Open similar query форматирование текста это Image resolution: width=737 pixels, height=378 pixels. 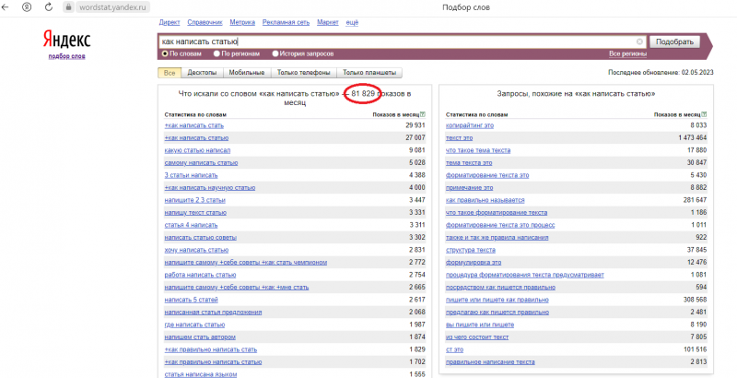tap(487, 175)
